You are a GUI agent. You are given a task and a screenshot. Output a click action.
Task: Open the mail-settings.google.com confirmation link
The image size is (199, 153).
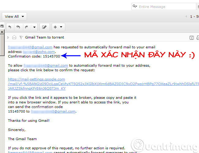point(36,79)
